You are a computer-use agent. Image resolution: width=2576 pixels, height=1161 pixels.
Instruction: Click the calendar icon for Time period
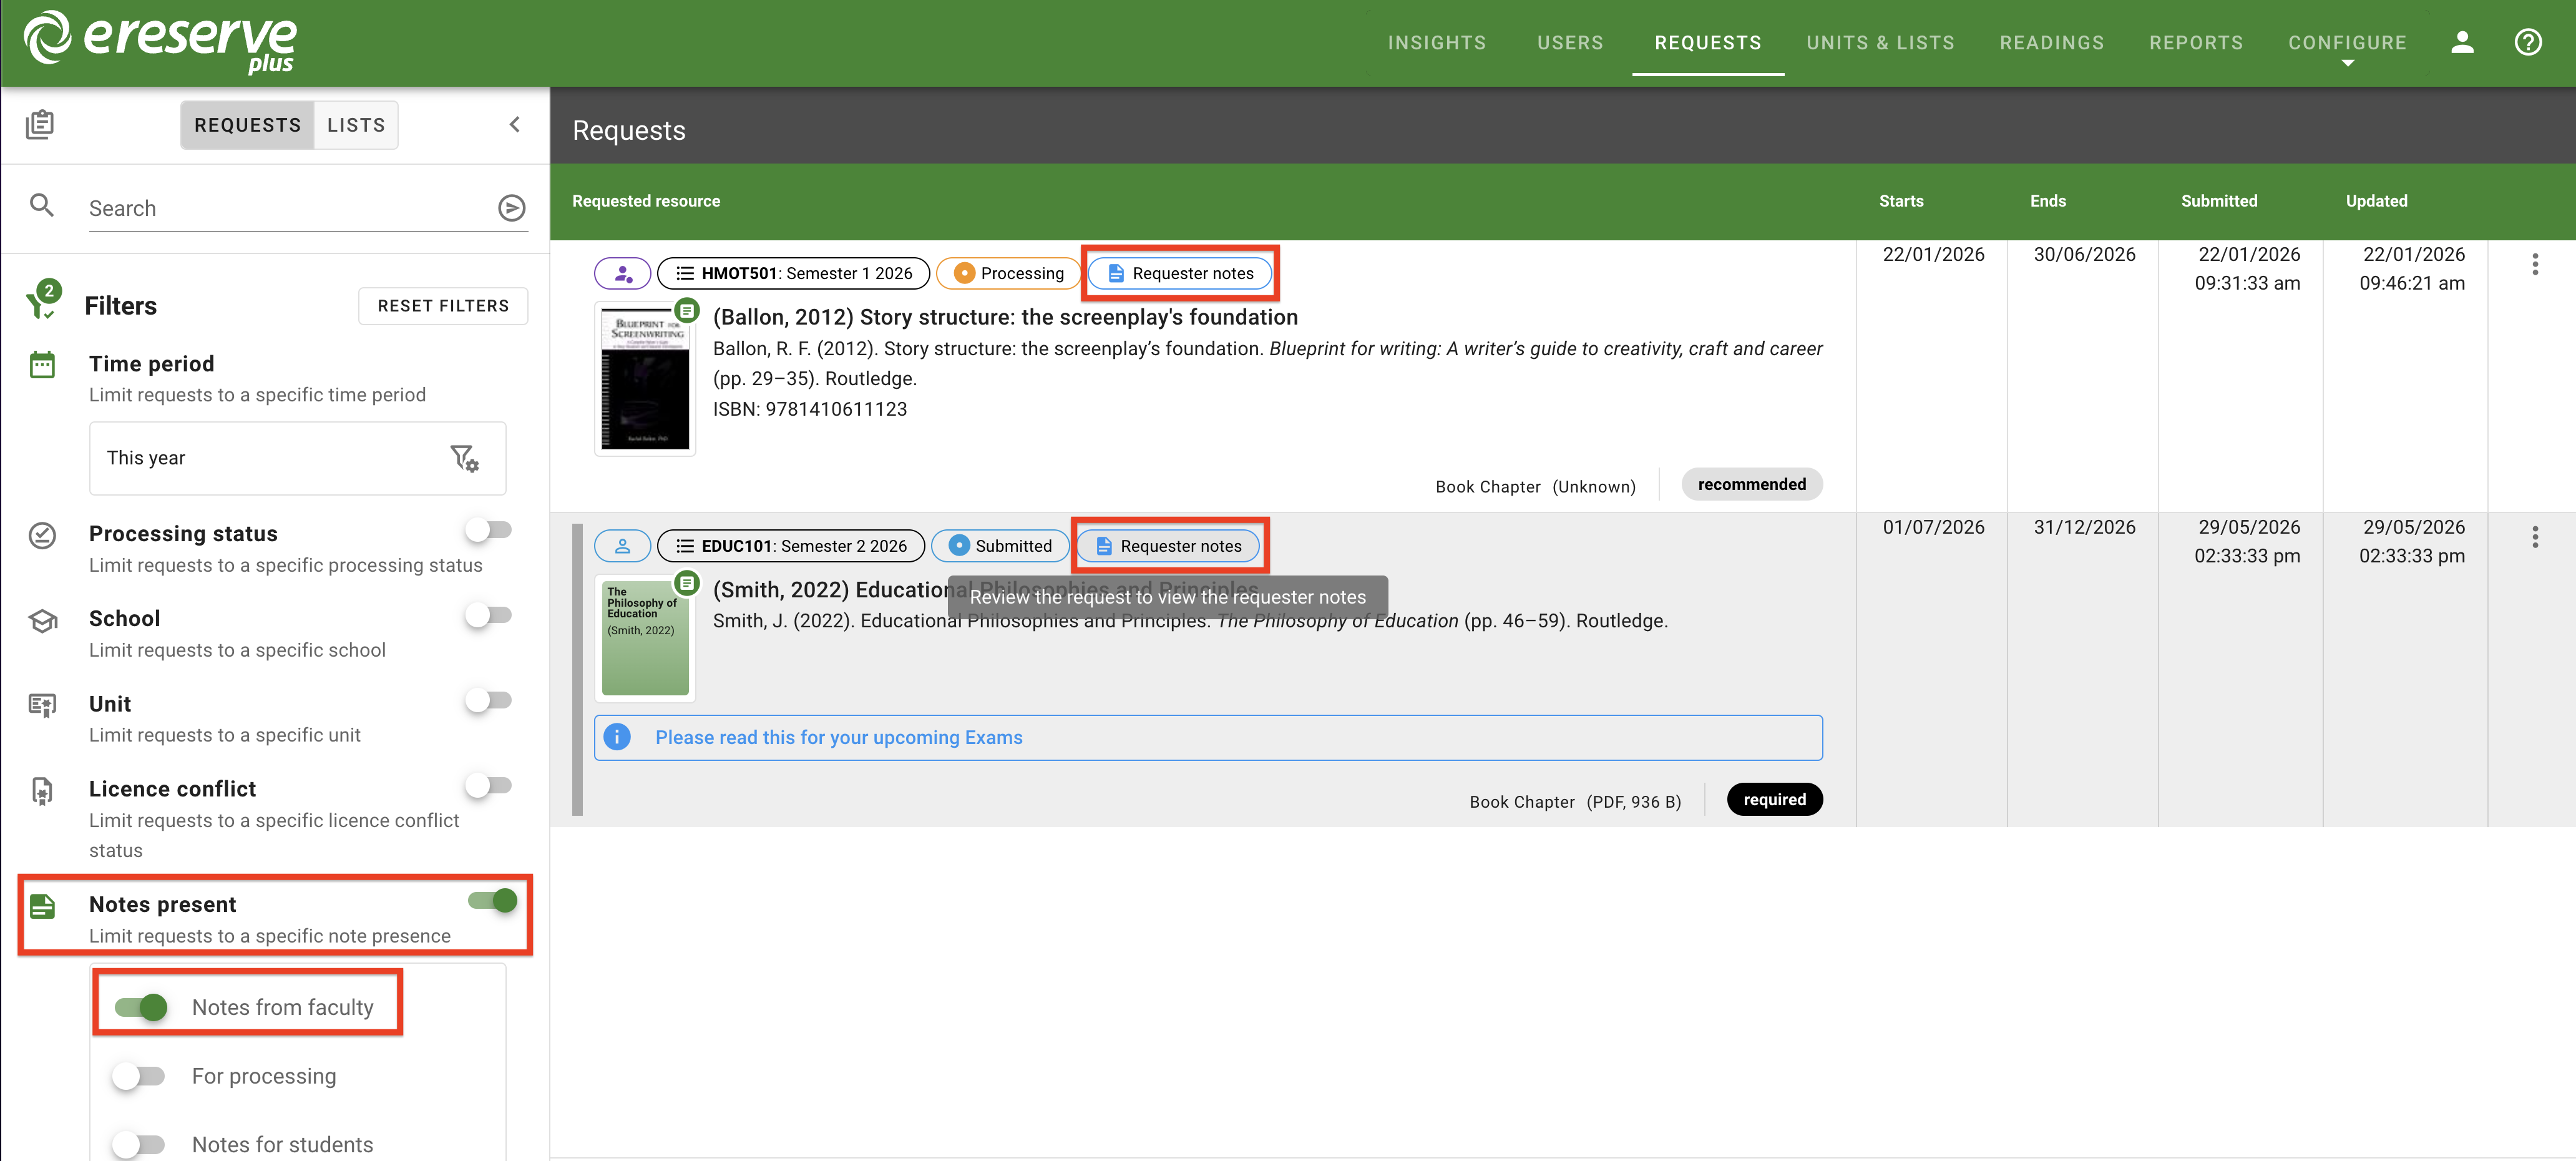[42, 365]
